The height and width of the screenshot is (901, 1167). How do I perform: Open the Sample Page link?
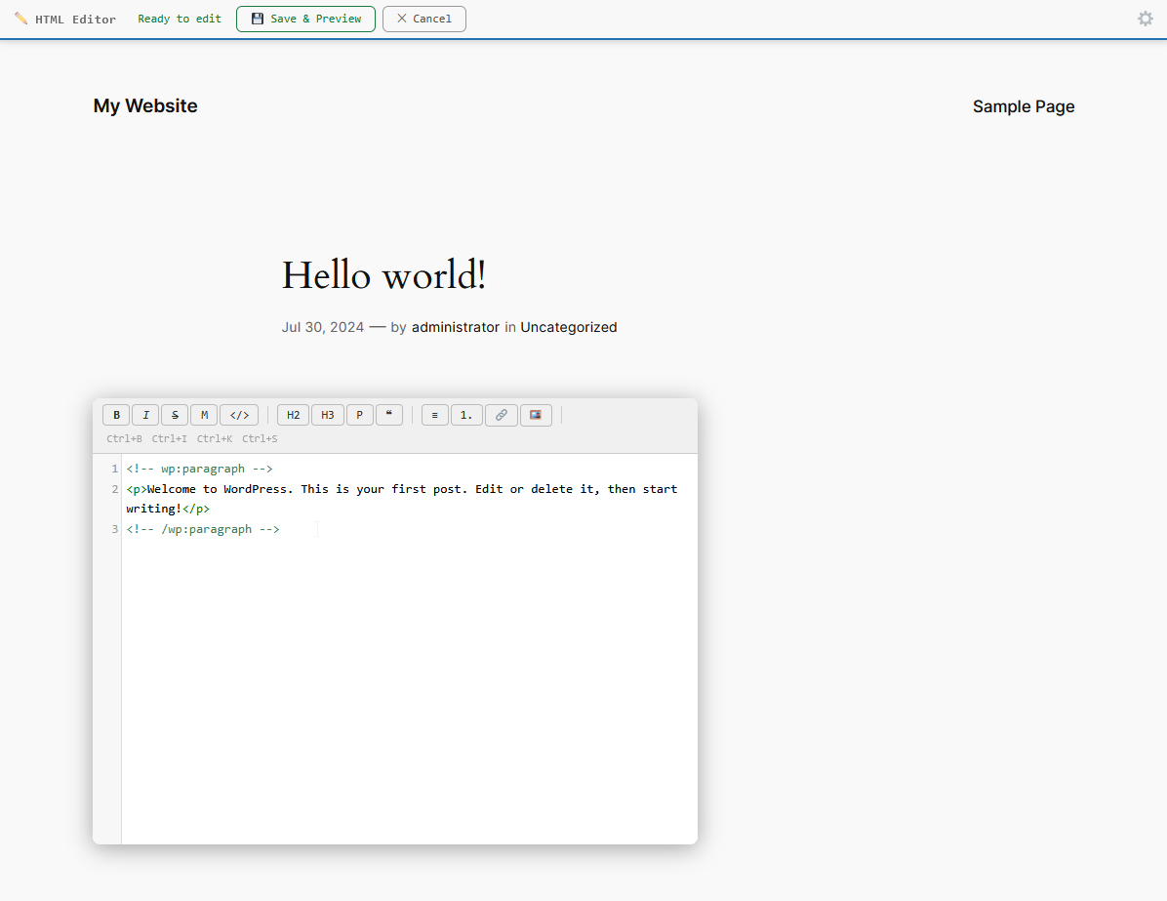point(1024,106)
